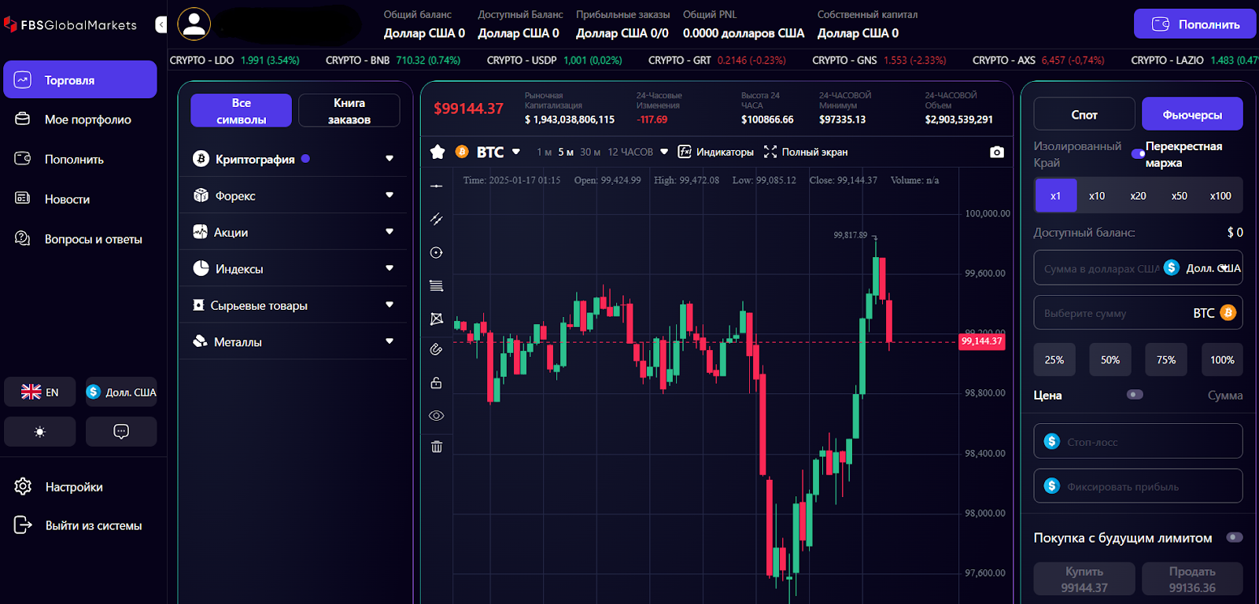Click the dollar icon in take-profit field

(x=1052, y=486)
